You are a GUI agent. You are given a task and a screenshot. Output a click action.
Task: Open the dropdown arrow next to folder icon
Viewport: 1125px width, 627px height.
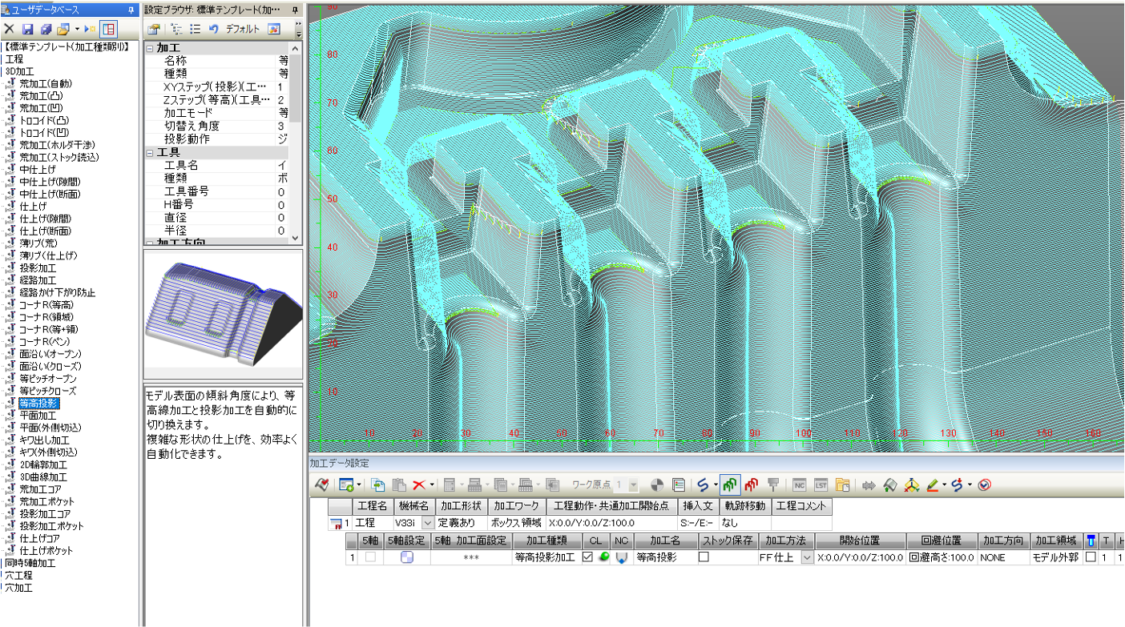coord(77,29)
